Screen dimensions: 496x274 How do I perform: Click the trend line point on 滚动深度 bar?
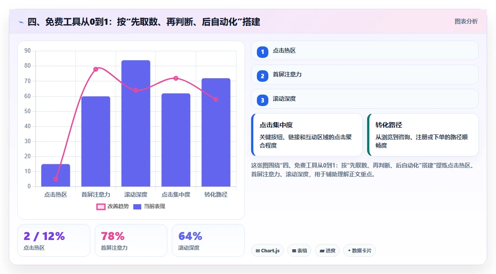tap(136, 90)
